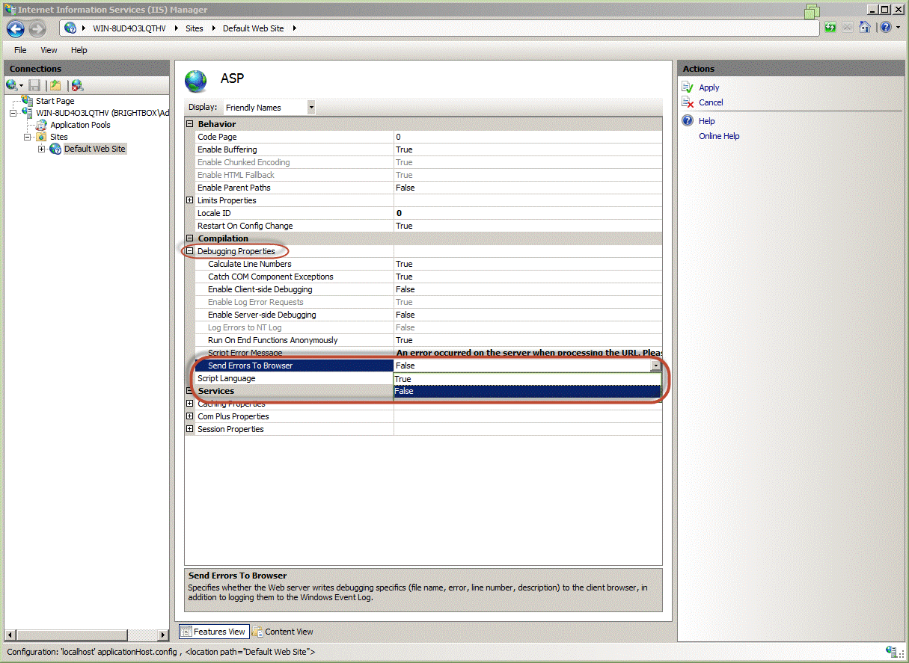Click the Create New Connection globe icon
The width and height of the screenshot is (909, 663).
(x=12, y=85)
